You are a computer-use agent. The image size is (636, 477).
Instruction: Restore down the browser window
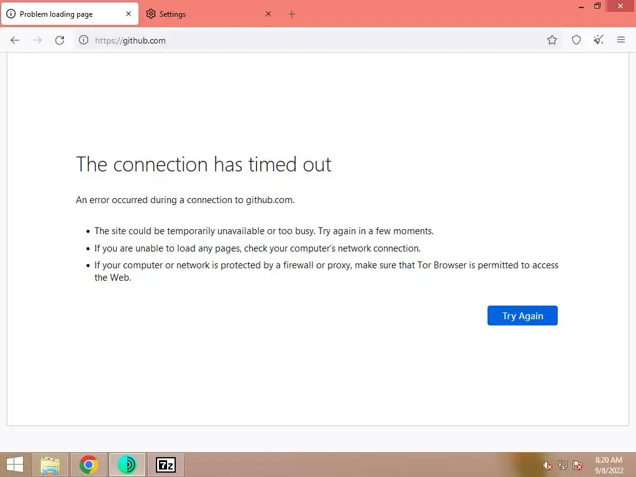click(597, 6)
